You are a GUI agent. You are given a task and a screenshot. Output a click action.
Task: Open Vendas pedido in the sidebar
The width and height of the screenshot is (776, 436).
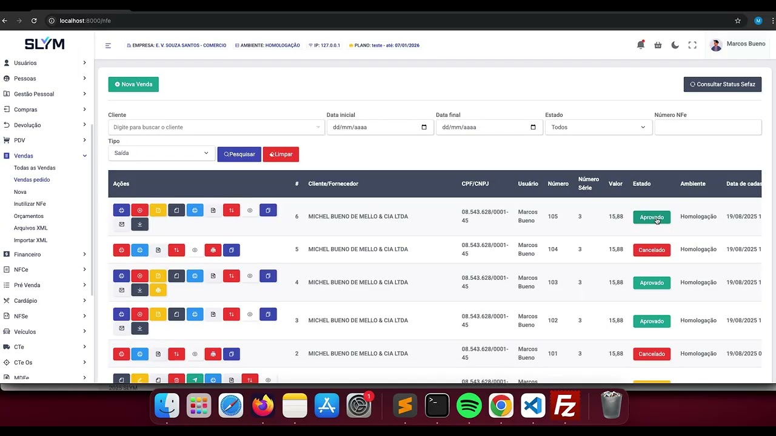click(x=32, y=180)
